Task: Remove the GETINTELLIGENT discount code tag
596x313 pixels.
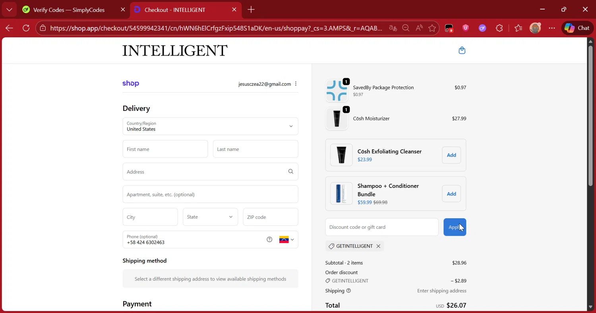Action: pyautogui.click(x=378, y=246)
